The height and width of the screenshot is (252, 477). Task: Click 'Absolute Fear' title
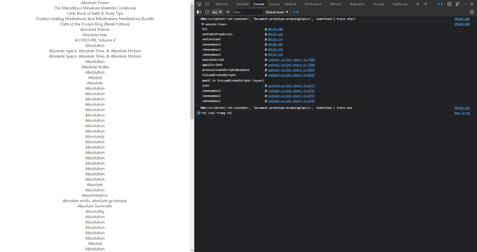pyautogui.click(x=95, y=34)
